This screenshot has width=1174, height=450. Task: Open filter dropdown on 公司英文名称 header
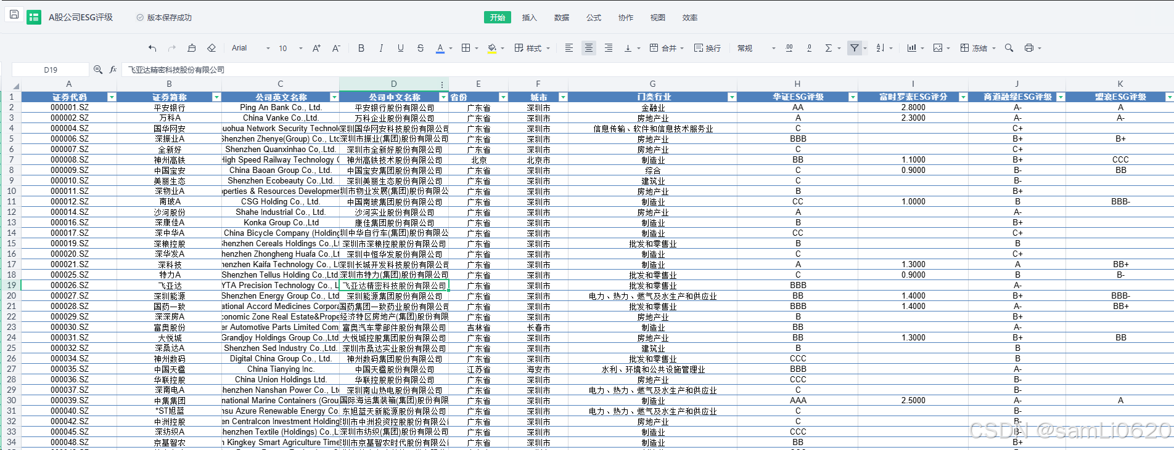point(334,97)
